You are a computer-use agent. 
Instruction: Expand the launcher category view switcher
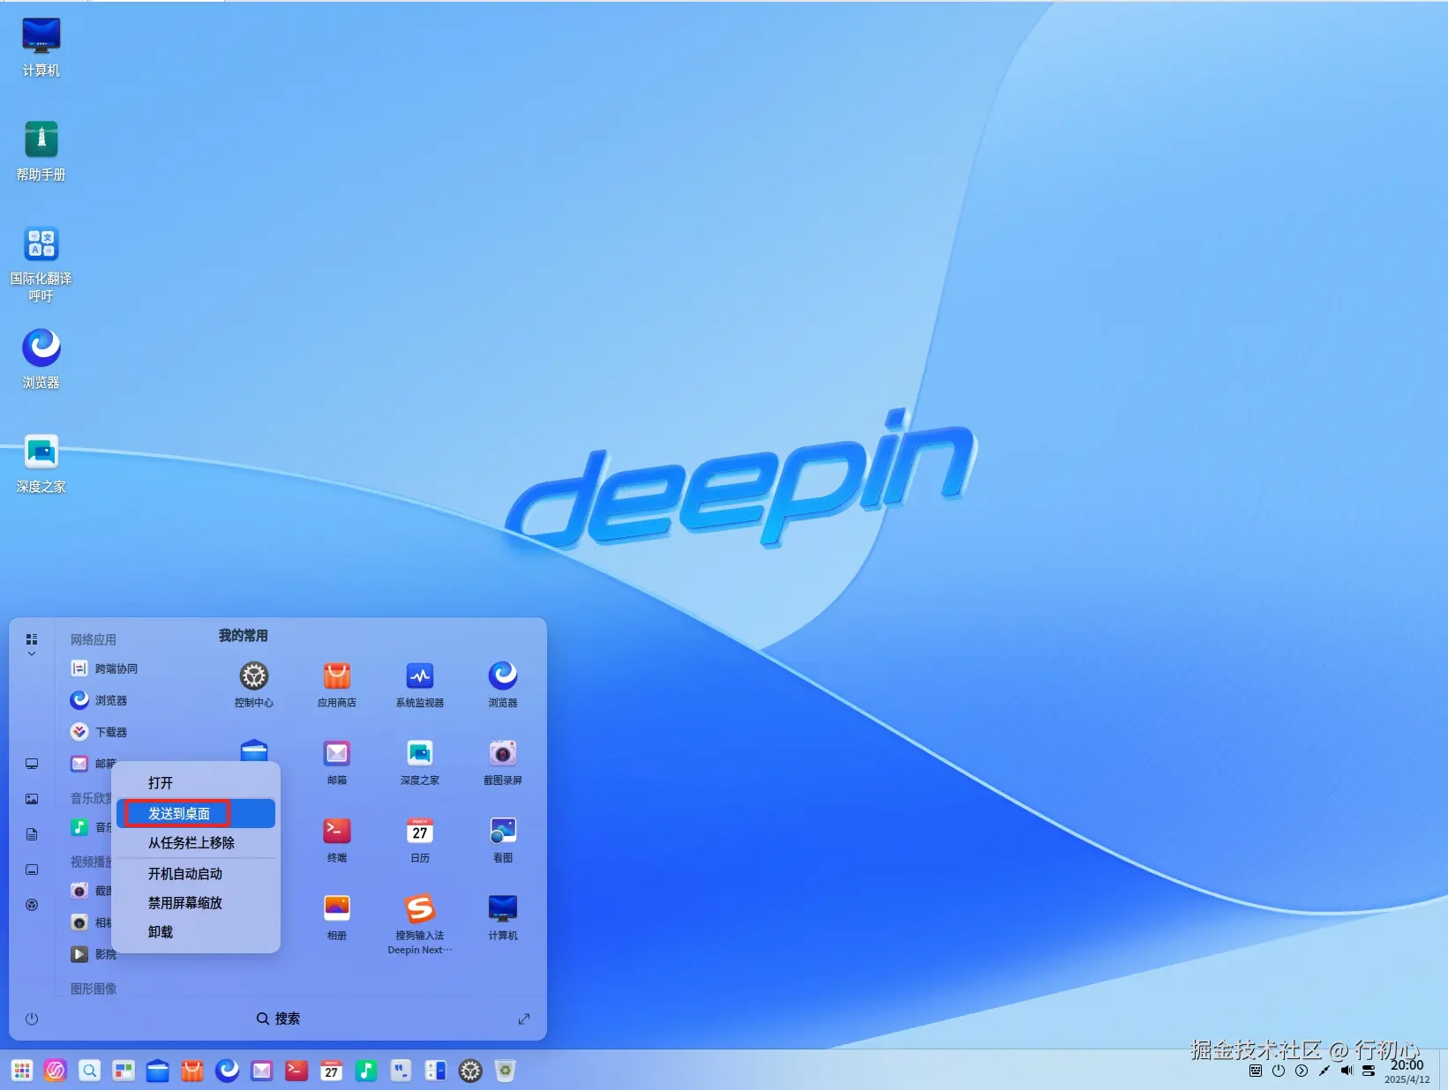pos(32,644)
